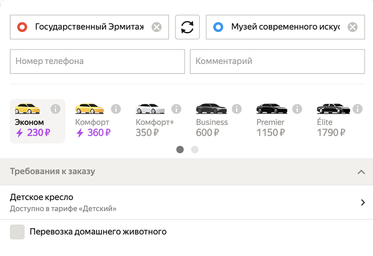Image resolution: width=373 pixels, height=256 pixels.
Task: Edit the Государственный Эрмитаж pickup address field
Action: tap(89, 27)
